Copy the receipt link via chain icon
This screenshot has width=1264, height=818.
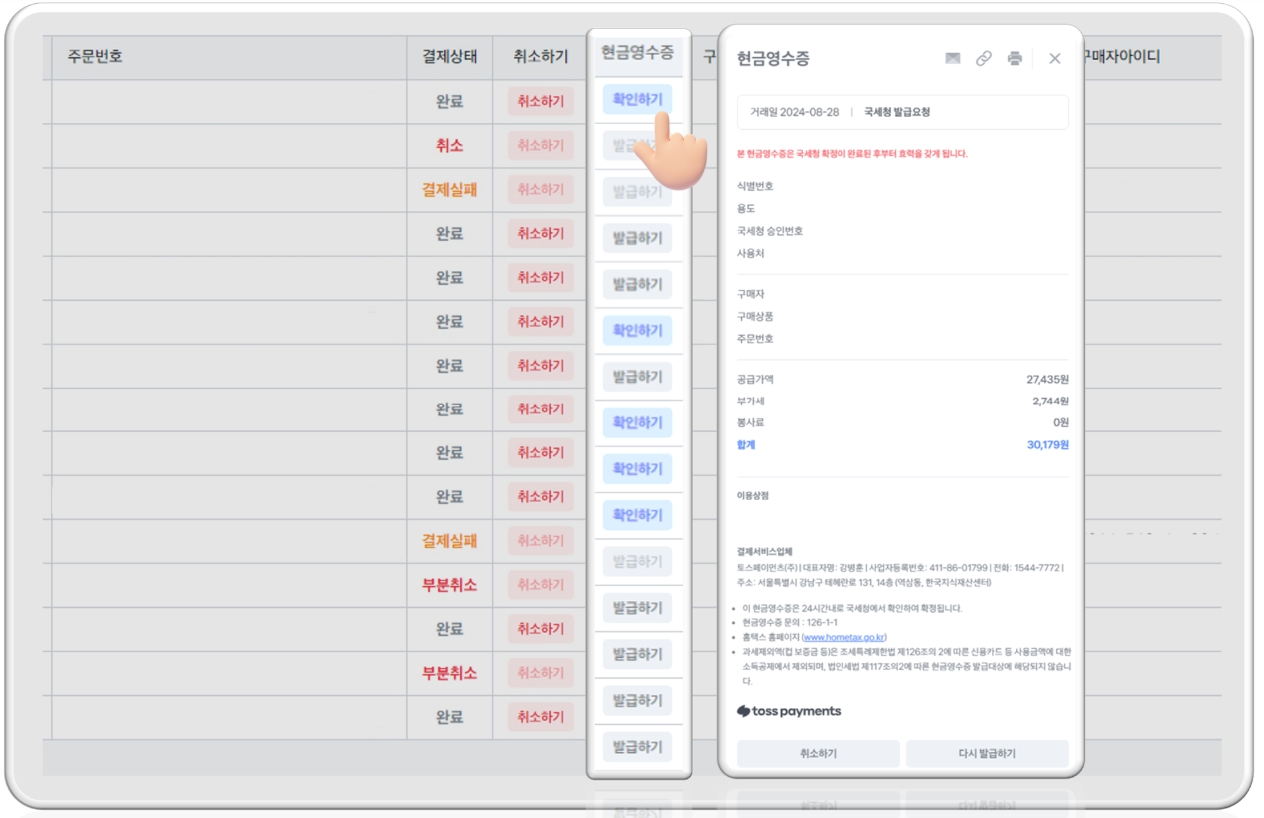[x=983, y=58]
